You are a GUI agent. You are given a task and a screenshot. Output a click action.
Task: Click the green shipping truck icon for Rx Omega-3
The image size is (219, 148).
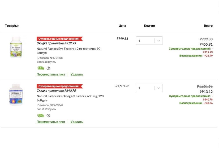[41, 116]
